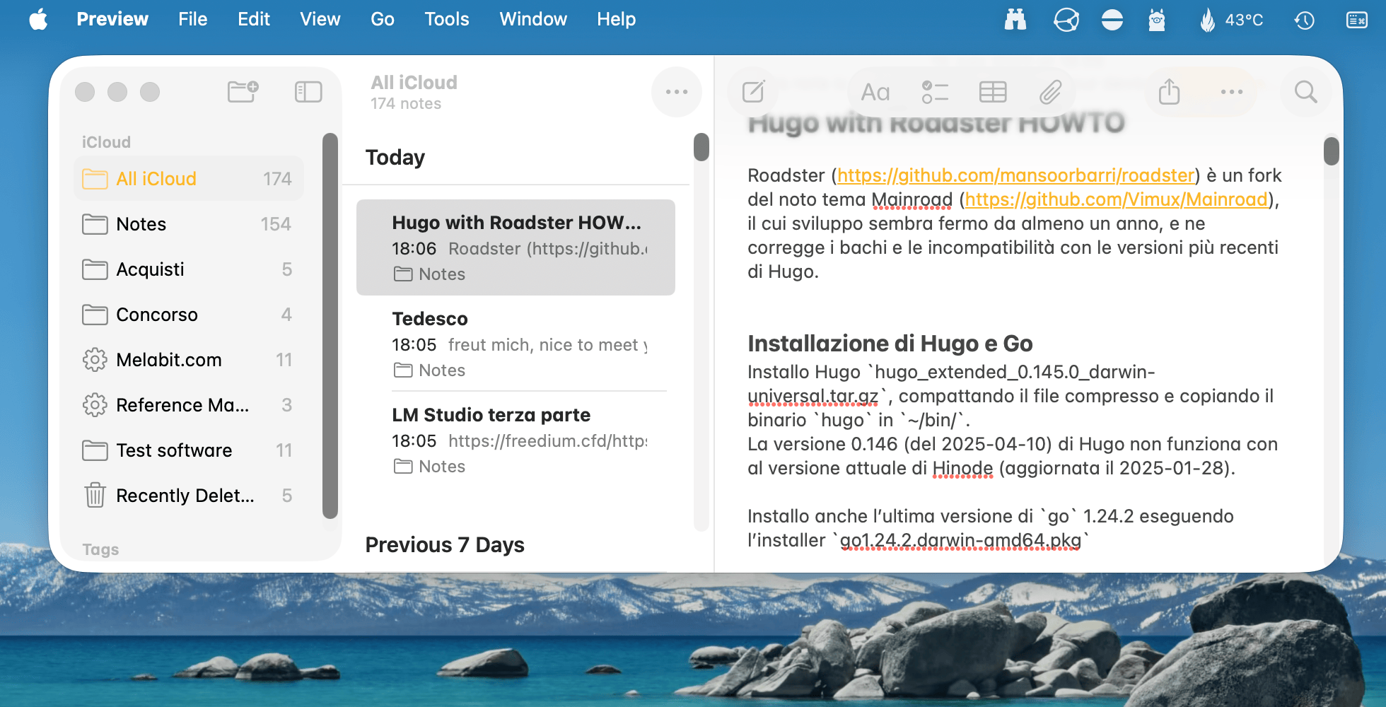Follow the Vimux Mainroad GitHub link
Viewport: 1386px width, 707px height.
(x=1116, y=199)
